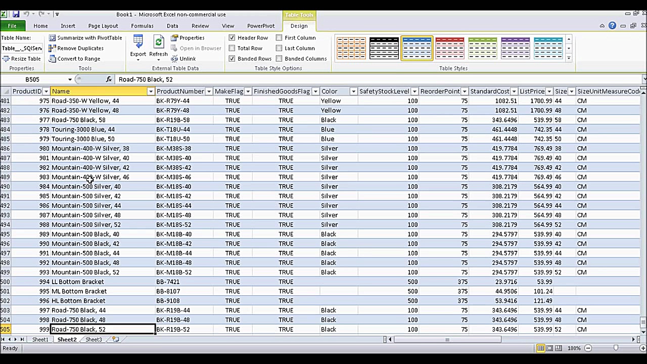Viewport: 647px width, 364px height.
Task: Open external table Properties
Action: pos(188,38)
